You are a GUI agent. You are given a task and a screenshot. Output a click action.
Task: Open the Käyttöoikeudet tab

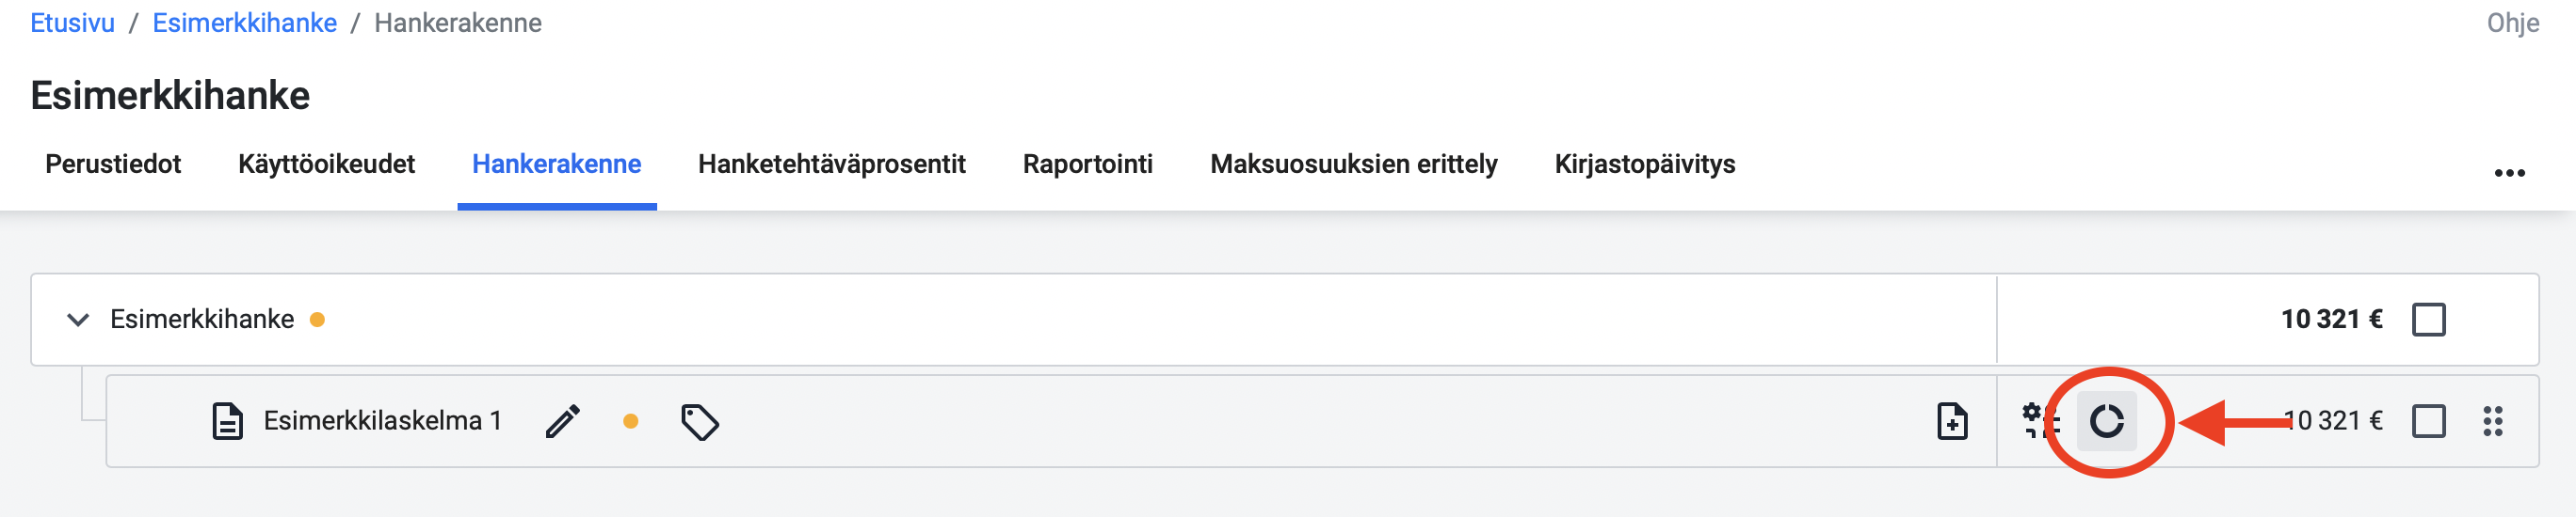(326, 164)
